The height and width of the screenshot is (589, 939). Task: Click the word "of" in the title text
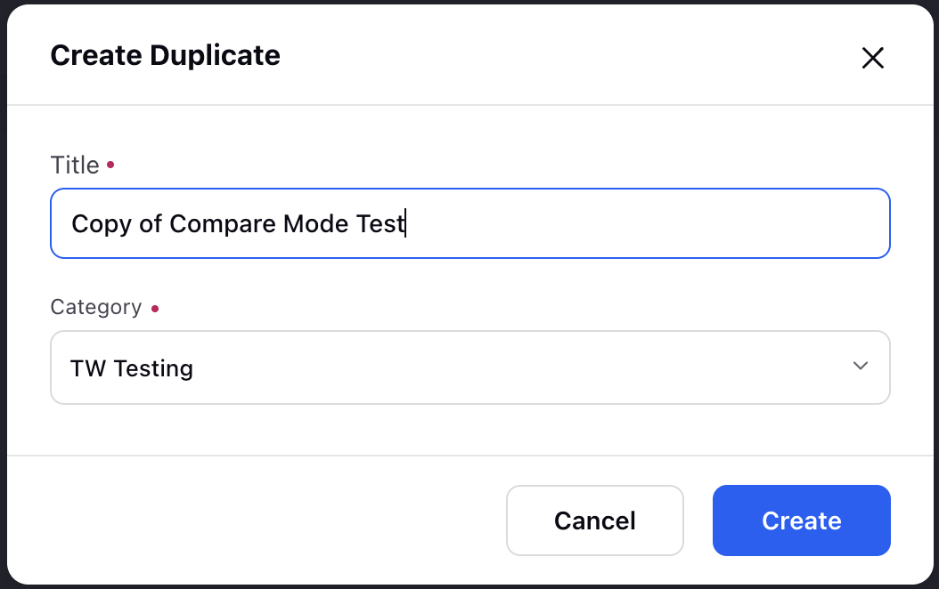[x=151, y=223]
